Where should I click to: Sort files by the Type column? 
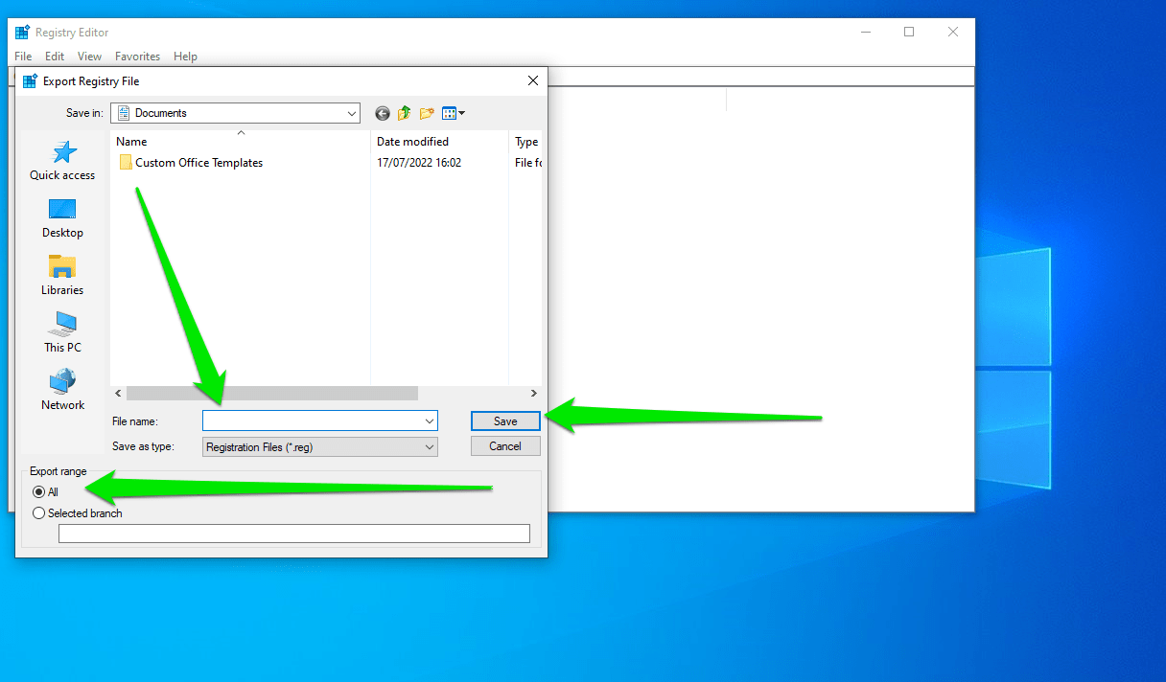click(525, 141)
